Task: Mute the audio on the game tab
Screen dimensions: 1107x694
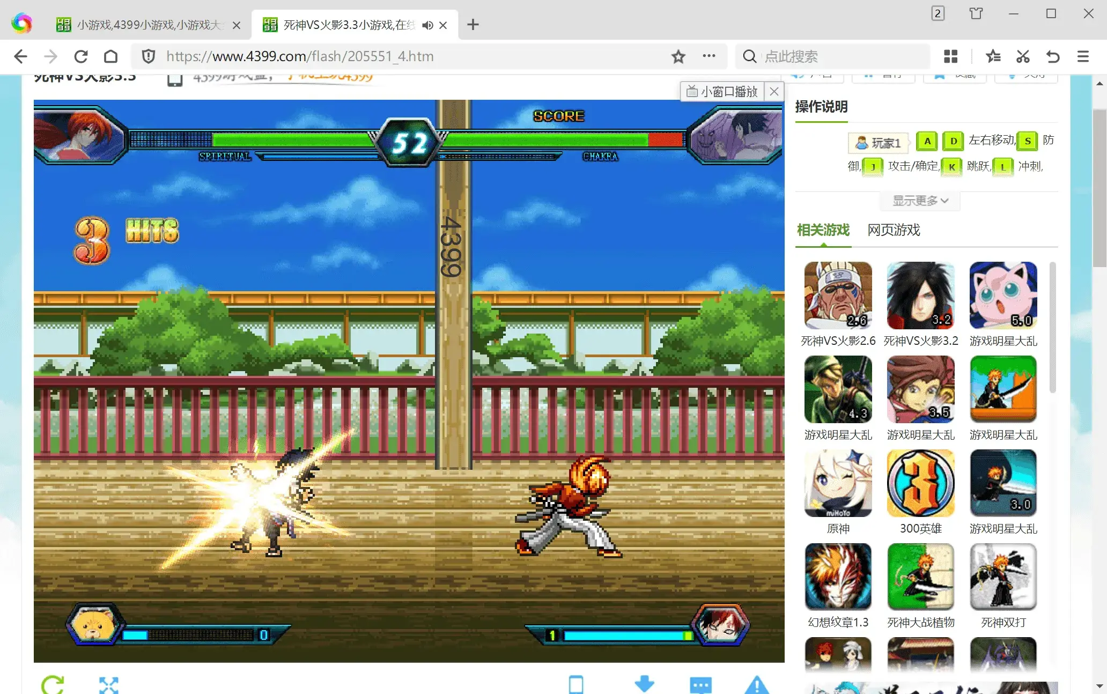Action: tap(427, 25)
